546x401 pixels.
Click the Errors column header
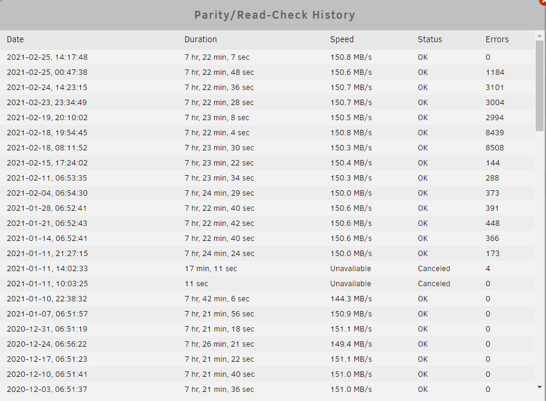tap(497, 39)
